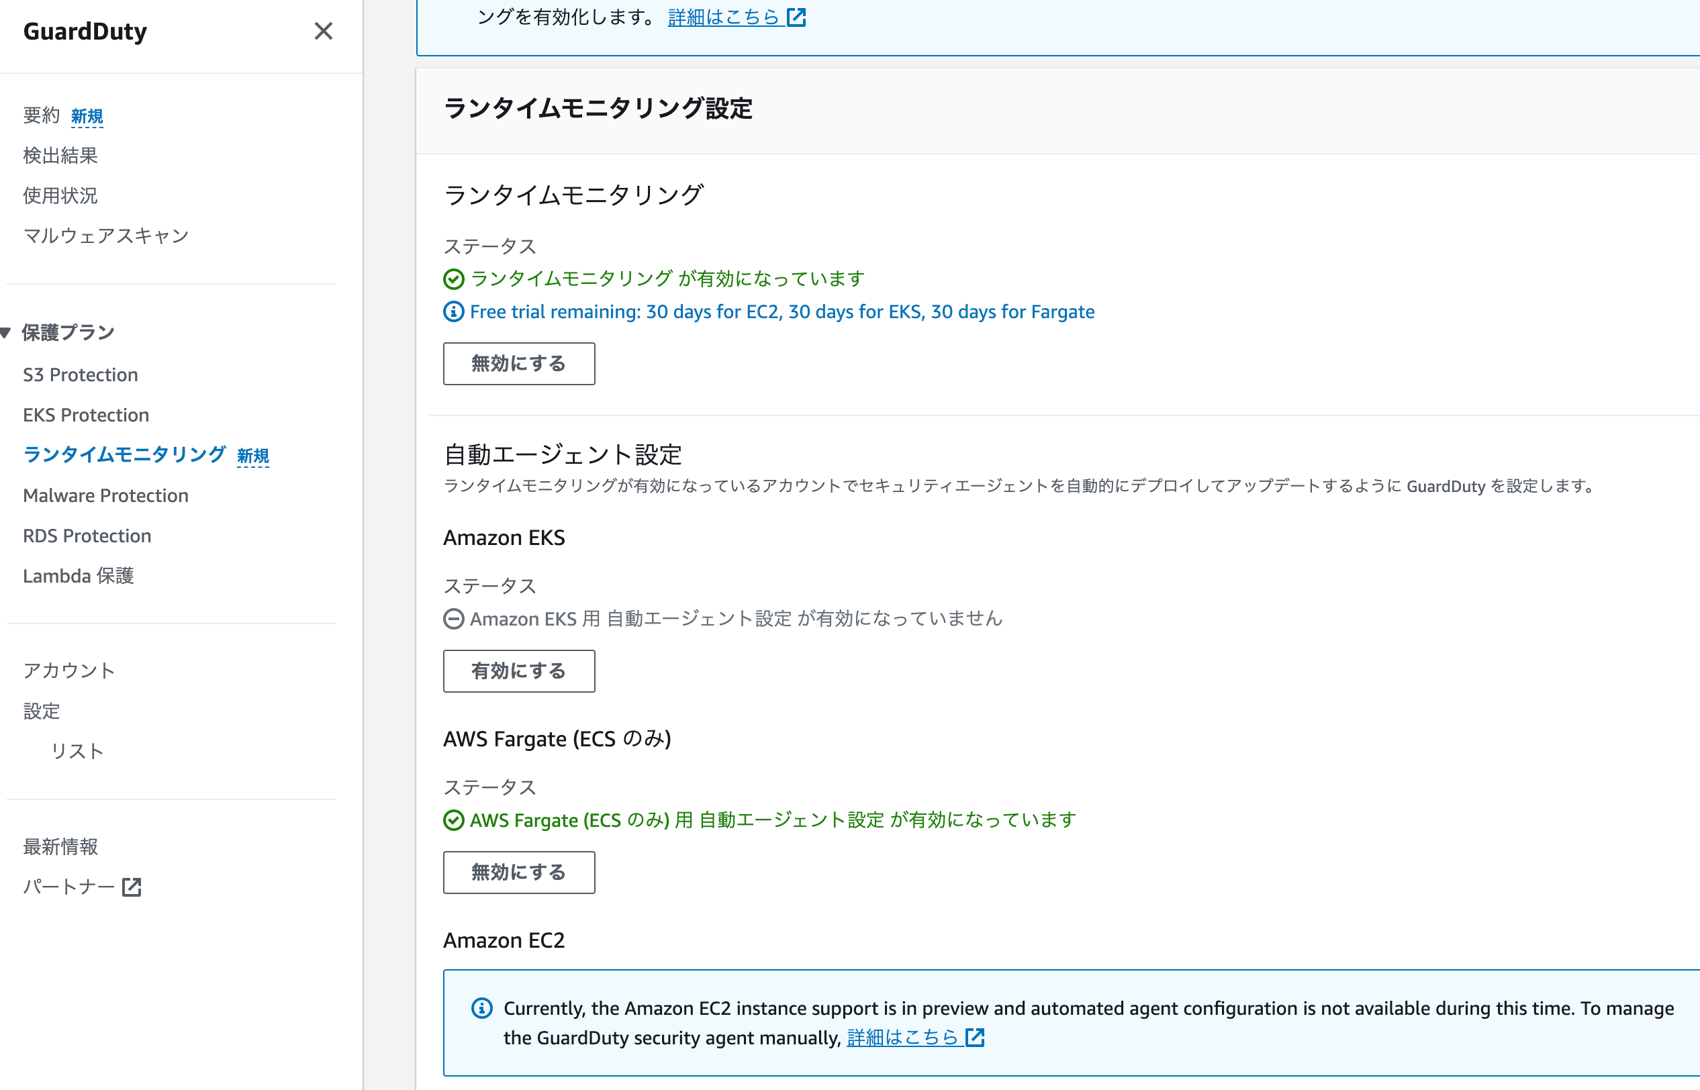Click the パートナー external link icon

(x=132, y=887)
